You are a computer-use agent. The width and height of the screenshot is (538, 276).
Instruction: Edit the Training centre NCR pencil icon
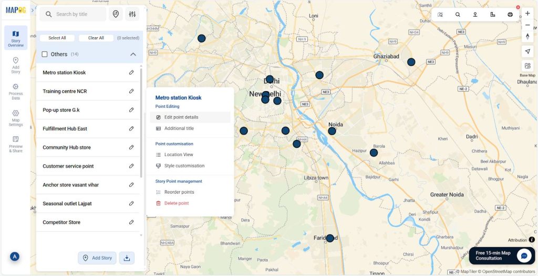pyautogui.click(x=131, y=91)
